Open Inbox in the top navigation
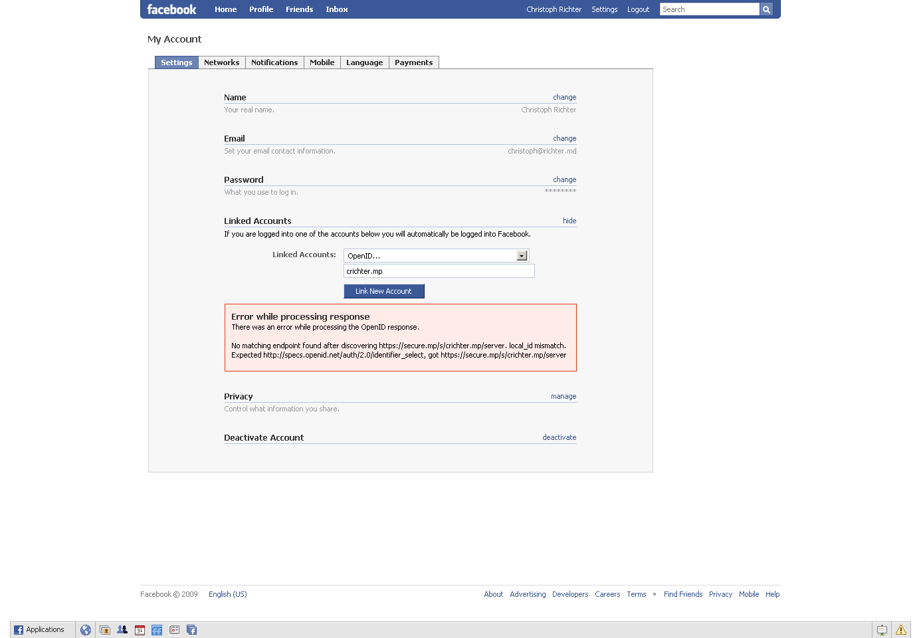The image size is (921, 638). [x=337, y=9]
